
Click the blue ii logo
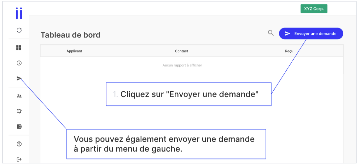tap(19, 13)
